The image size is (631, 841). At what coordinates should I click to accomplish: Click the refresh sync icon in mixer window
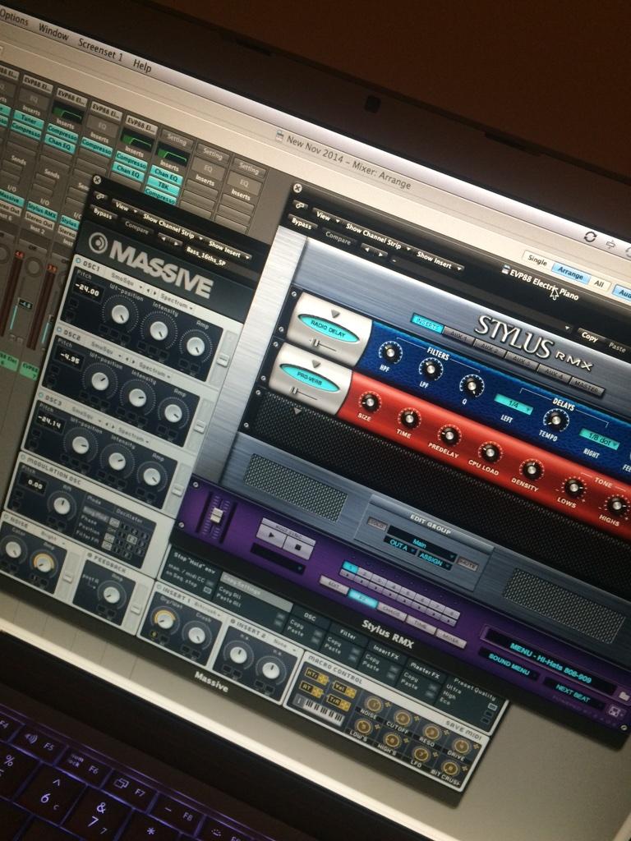point(590,237)
